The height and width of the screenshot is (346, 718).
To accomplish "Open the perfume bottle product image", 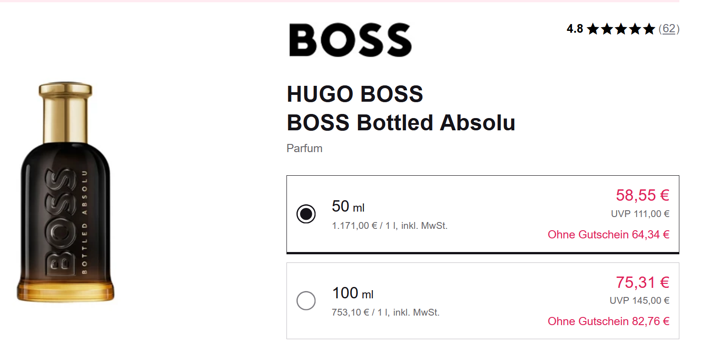I will click(66, 192).
